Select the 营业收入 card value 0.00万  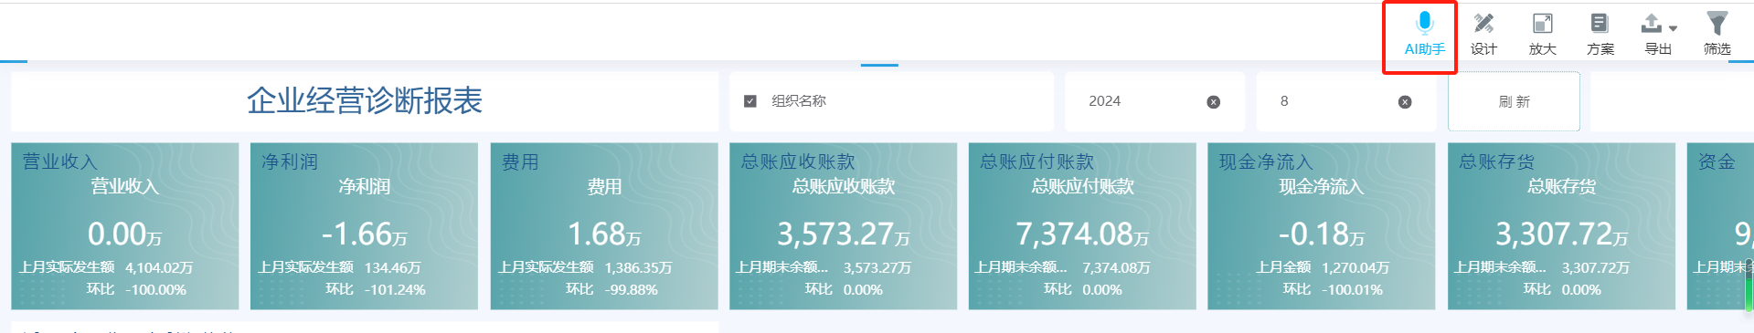pyautogui.click(x=124, y=234)
